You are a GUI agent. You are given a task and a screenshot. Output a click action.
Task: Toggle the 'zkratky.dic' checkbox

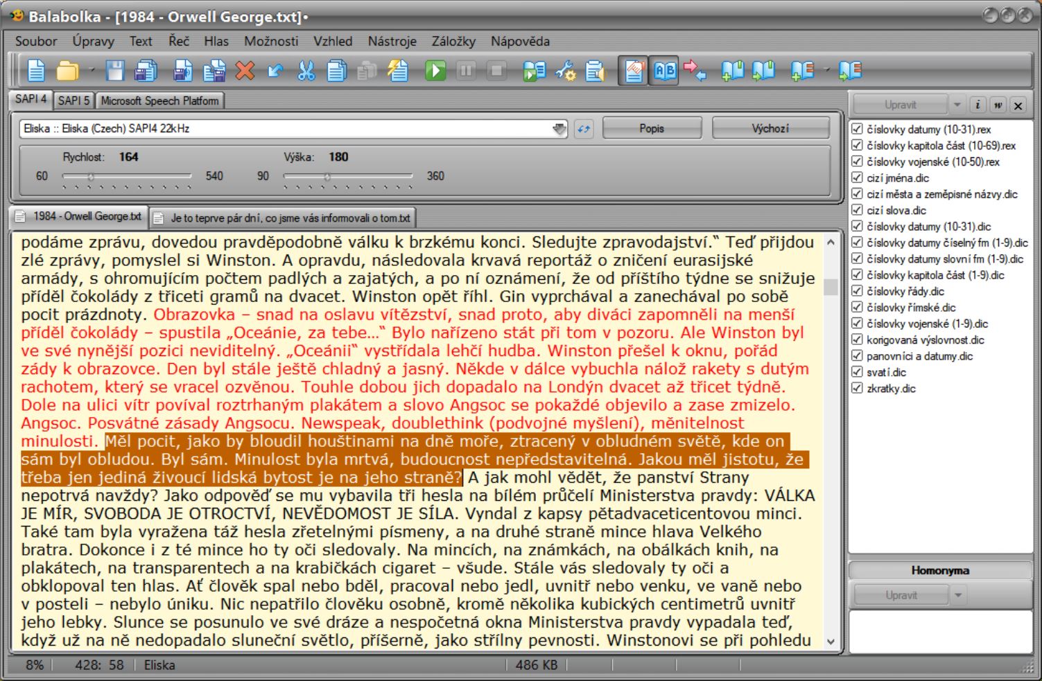[857, 388]
